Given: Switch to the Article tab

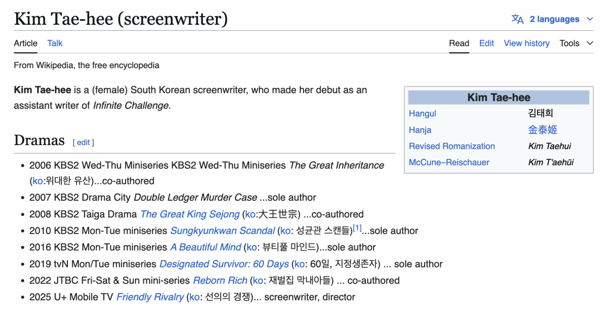Looking at the screenshot, I should 25,43.
